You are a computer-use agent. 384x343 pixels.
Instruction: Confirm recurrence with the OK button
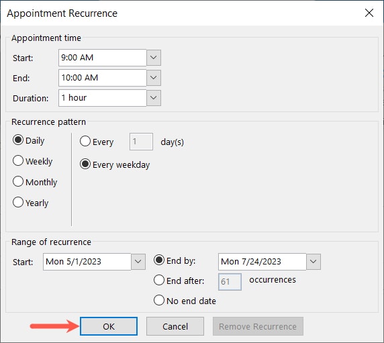click(109, 326)
